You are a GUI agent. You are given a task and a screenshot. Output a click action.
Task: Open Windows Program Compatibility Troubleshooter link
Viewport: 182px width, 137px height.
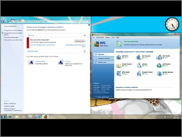(13, 110)
